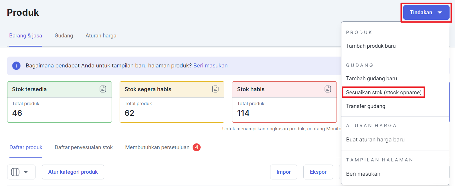Viewport: 455px width, 186px height.
Task: Open the Stok habis report icon
Action: tap(328, 89)
